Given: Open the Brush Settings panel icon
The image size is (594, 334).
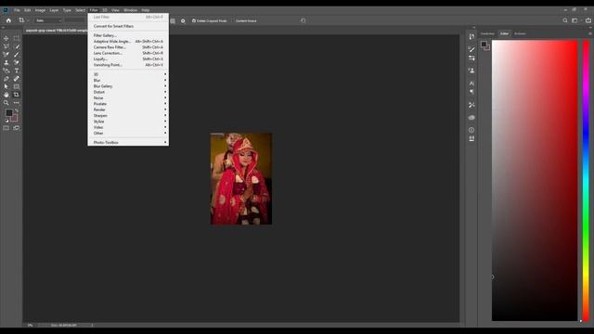Looking at the screenshot, I should pyautogui.click(x=471, y=49).
